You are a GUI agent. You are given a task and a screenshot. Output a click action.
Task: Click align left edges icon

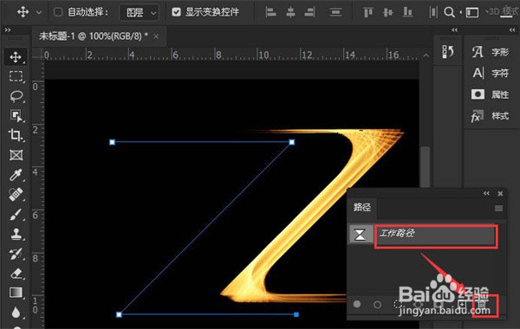(271, 13)
